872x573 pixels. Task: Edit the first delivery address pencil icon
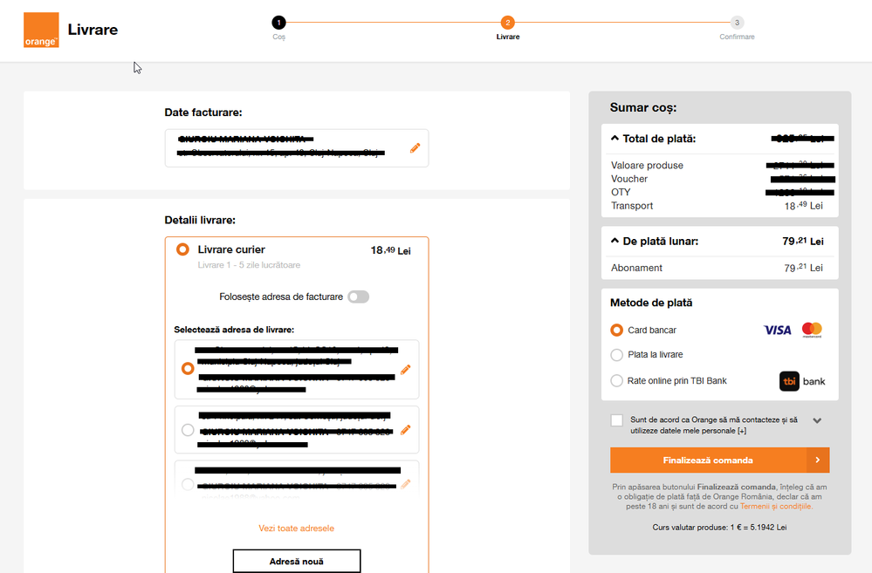click(405, 370)
